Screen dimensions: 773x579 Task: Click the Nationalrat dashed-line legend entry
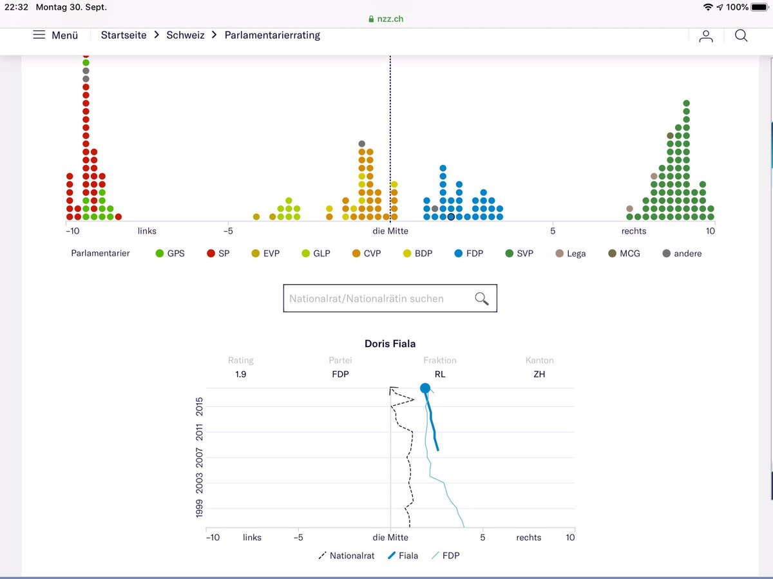347,556
